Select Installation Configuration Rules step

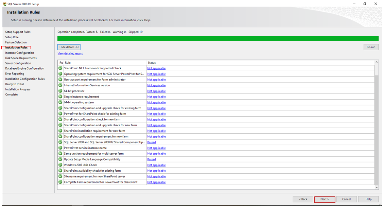(25, 79)
